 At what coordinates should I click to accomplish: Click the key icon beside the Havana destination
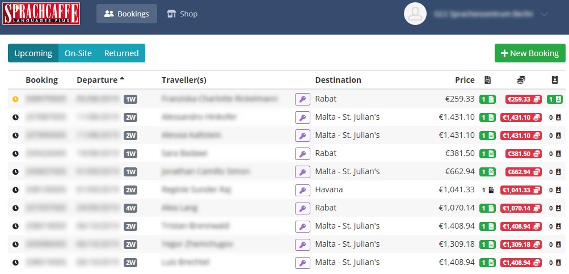point(302,190)
